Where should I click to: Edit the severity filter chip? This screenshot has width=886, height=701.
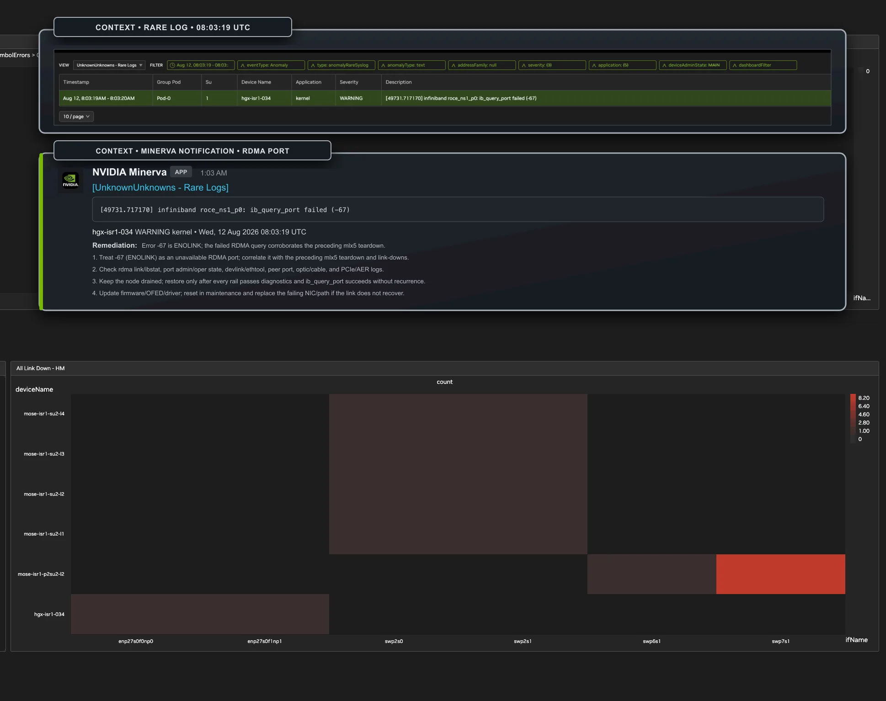(552, 65)
